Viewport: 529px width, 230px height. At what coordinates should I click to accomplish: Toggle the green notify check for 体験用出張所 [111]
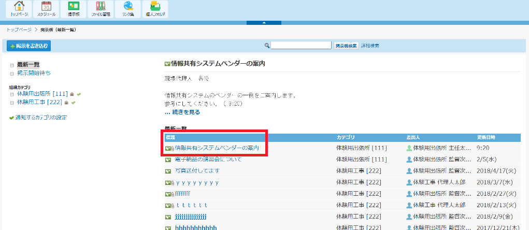tap(79, 94)
